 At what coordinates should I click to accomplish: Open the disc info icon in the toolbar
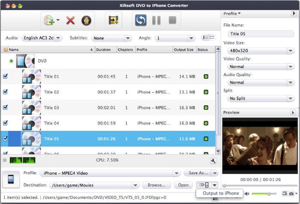click(87, 20)
